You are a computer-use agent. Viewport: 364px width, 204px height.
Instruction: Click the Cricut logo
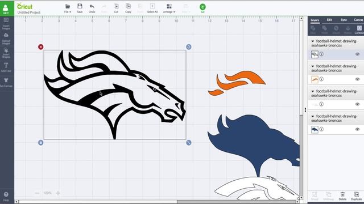tap(24, 6)
